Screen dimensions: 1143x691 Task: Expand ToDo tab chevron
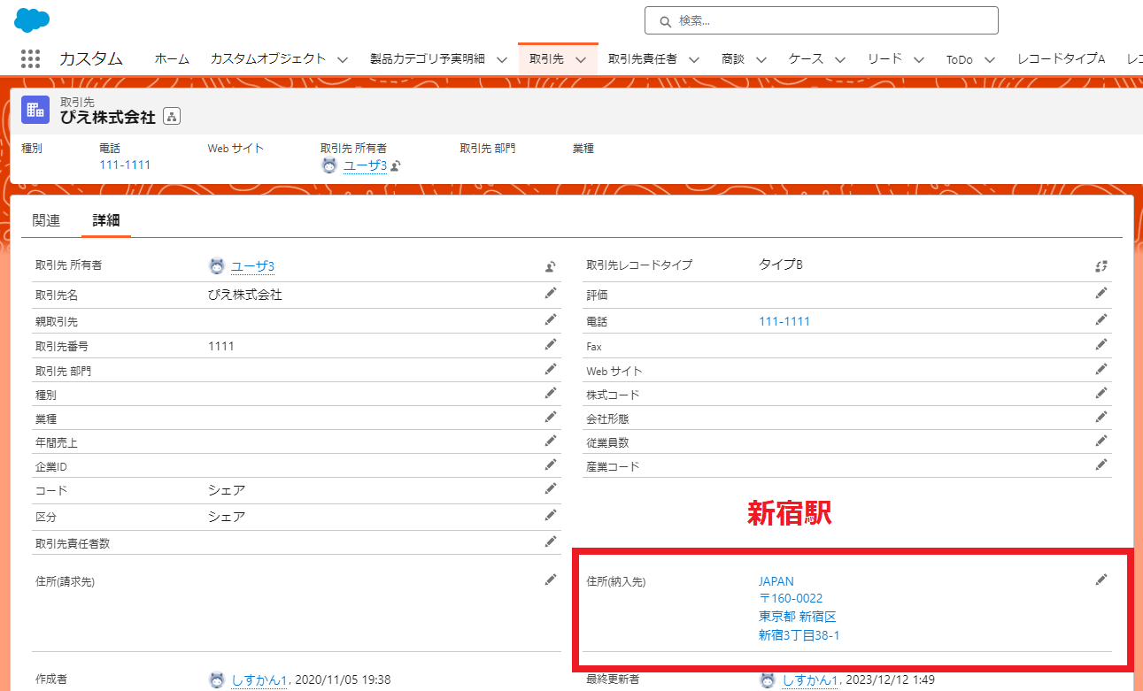point(990,60)
